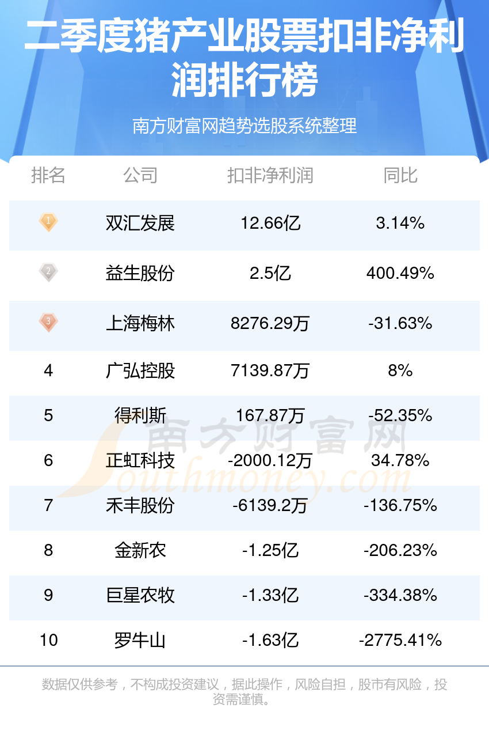Click company name 金新农
This screenshot has width=489, height=749.
[x=140, y=550]
